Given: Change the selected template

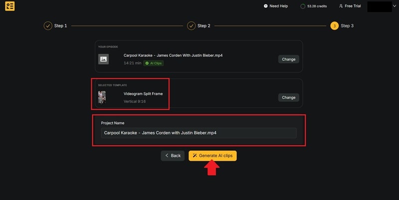Looking at the screenshot, I should pyautogui.click(x=289, y=97).
